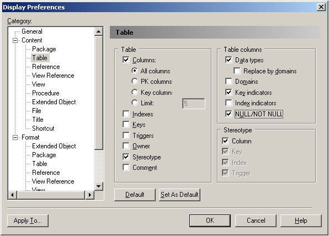Open the Title category
329x236 pixels.
(38, 120)
